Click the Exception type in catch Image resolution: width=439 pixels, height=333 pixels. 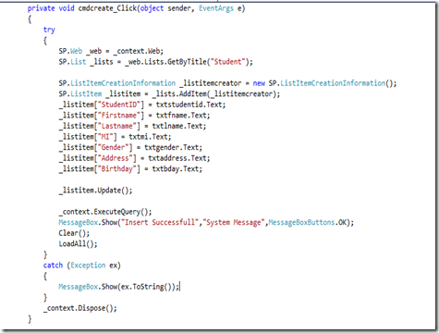(88, 265)
